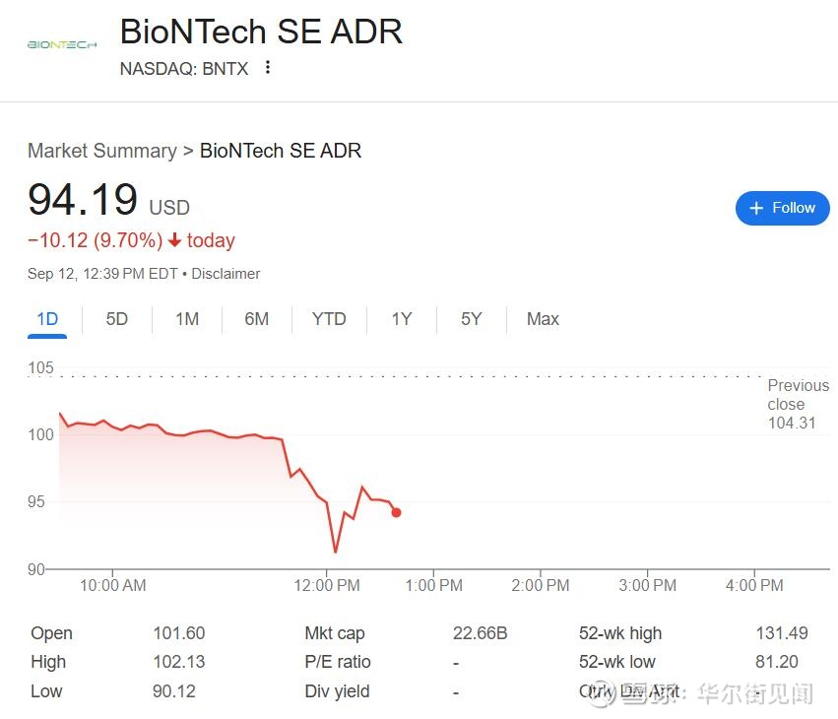Show the 6M chart range
838x719 pixels.
[x=256, y=319]
